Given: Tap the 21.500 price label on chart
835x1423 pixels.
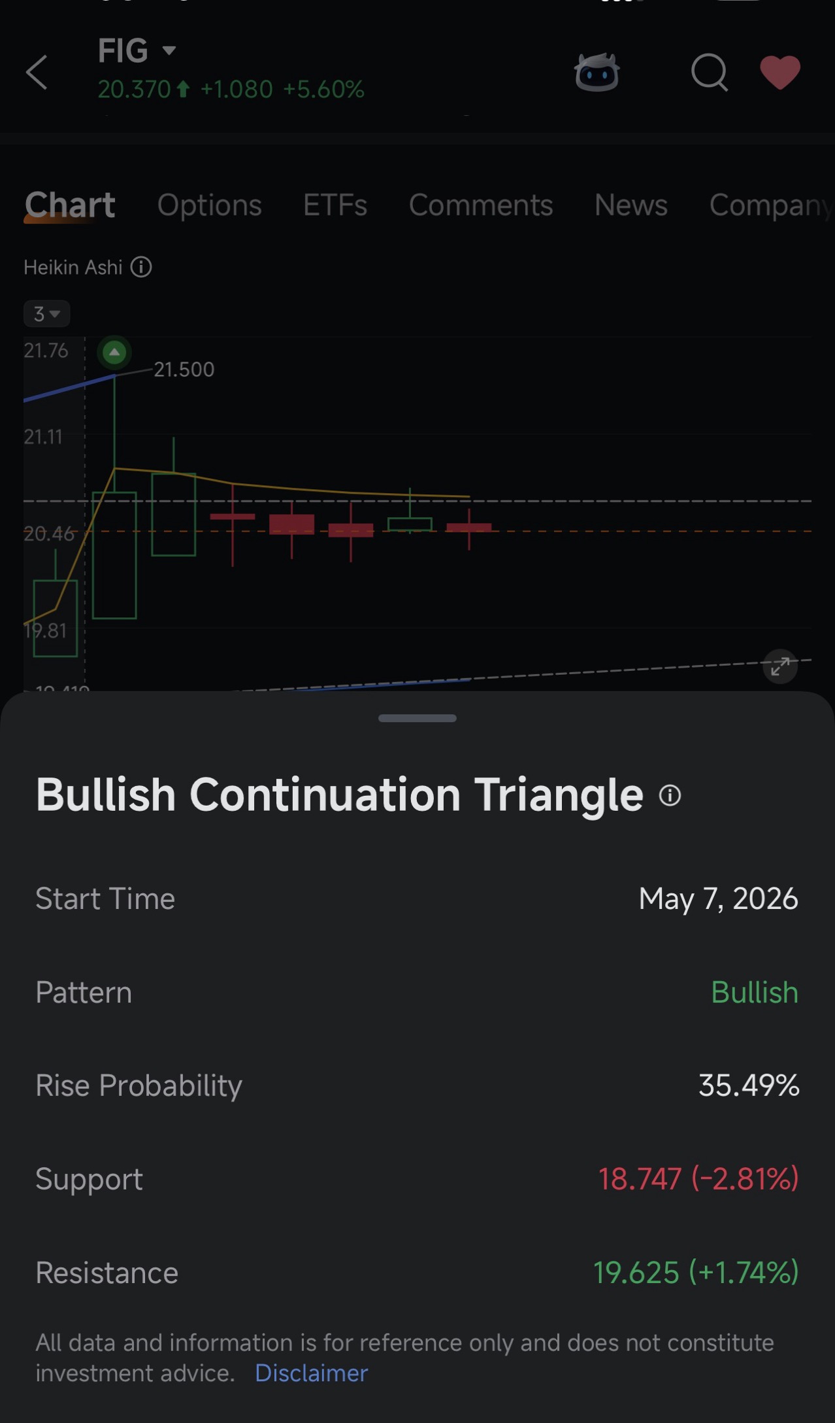Looking at the screenshot, I should point(184,369).
